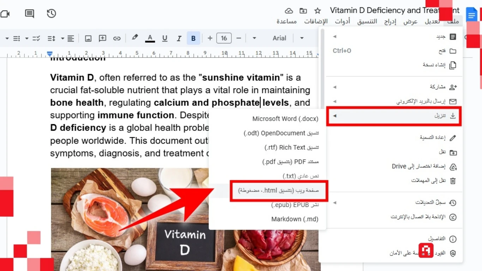The image size is (482, 271).
Task: Click the add comment toolbar icon
Action: [x=103, y=38]
